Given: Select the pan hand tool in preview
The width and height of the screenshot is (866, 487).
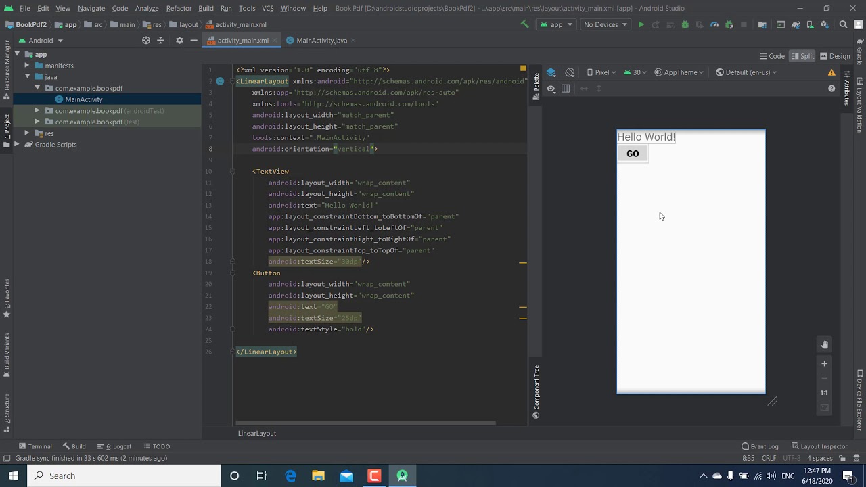Looking at the screenshot, I should coord(824,345).
